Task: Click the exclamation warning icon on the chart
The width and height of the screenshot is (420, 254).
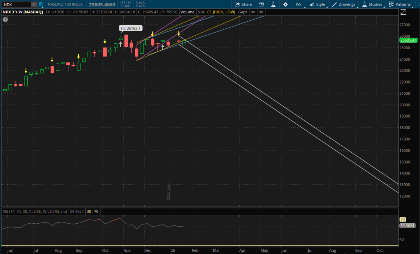Action: [5, 19]
